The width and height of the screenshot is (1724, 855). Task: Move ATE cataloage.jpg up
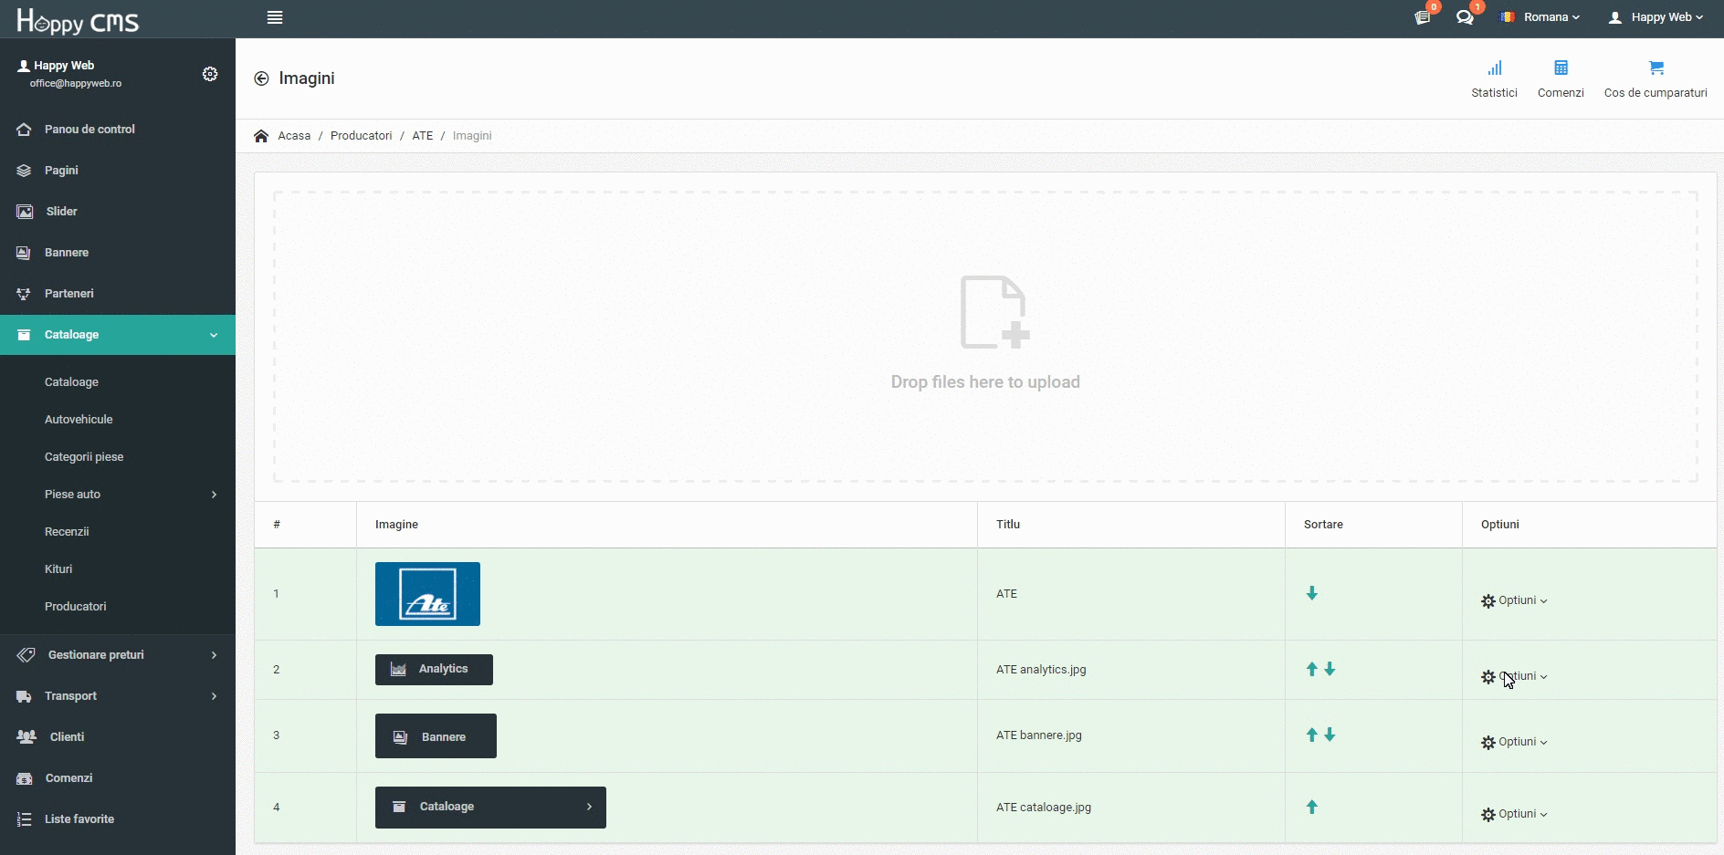(x=1312, y=807)
